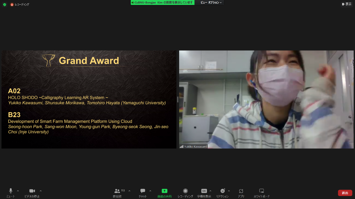Expand participants options chevron
The width and height of the screenshot is (355, 199).
click(129, 191)
